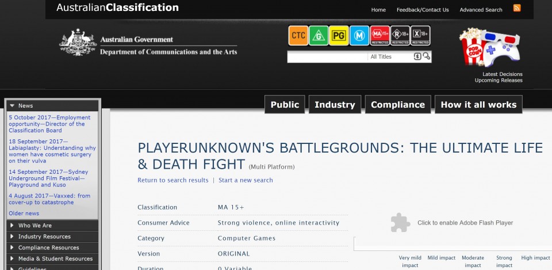This screenshot has width=552, height=270.
Task: Select the CTC rating icon
Action: [x=298, y=35]
